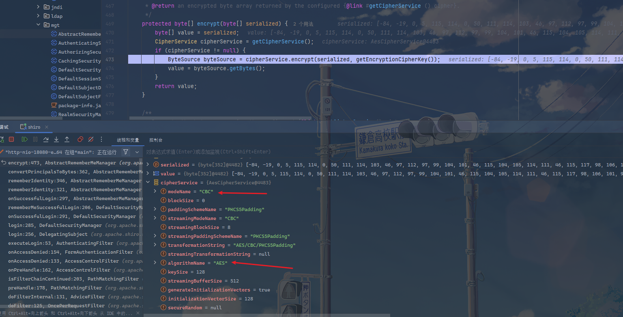Filter the thread frames list
The image size is (623, 317).
click(126, 152)
